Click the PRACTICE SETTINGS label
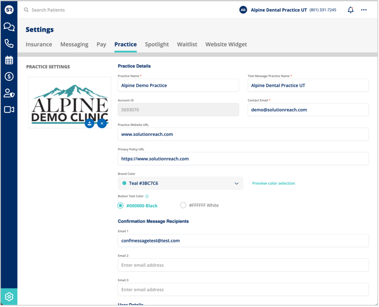The width and height of the screenshot is (379, 307). (x=48, y=67)
